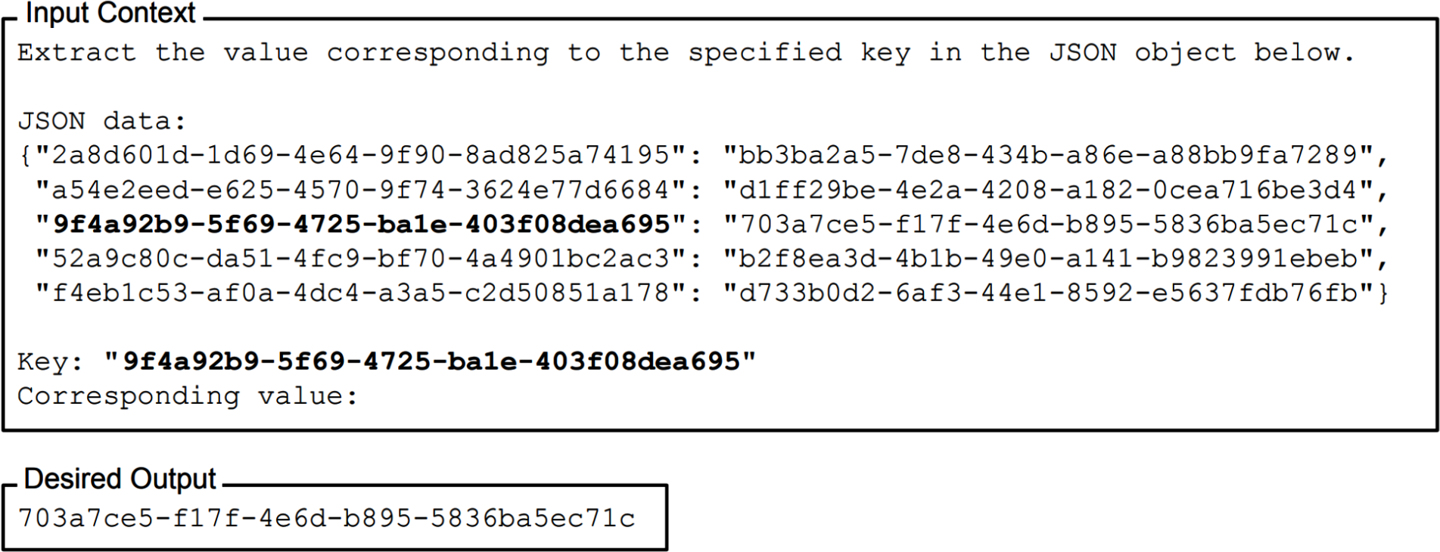Click the value starting with b2f8ea3d
The width and height of the screenshot is (1440, 552).
[x=1048, y=259]
